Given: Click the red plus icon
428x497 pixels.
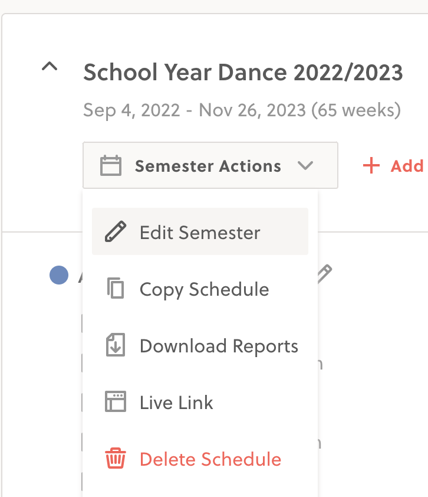Looking at the screenshot, I should tap(371, 166).
